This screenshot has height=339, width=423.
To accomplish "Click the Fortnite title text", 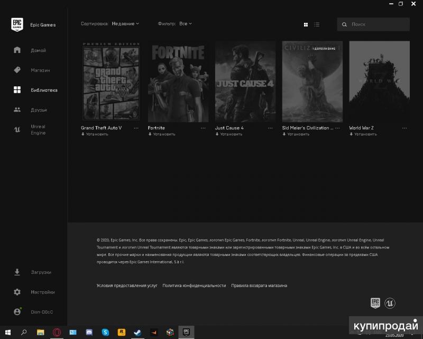I will pyautogui.click(x=157, y=128).
